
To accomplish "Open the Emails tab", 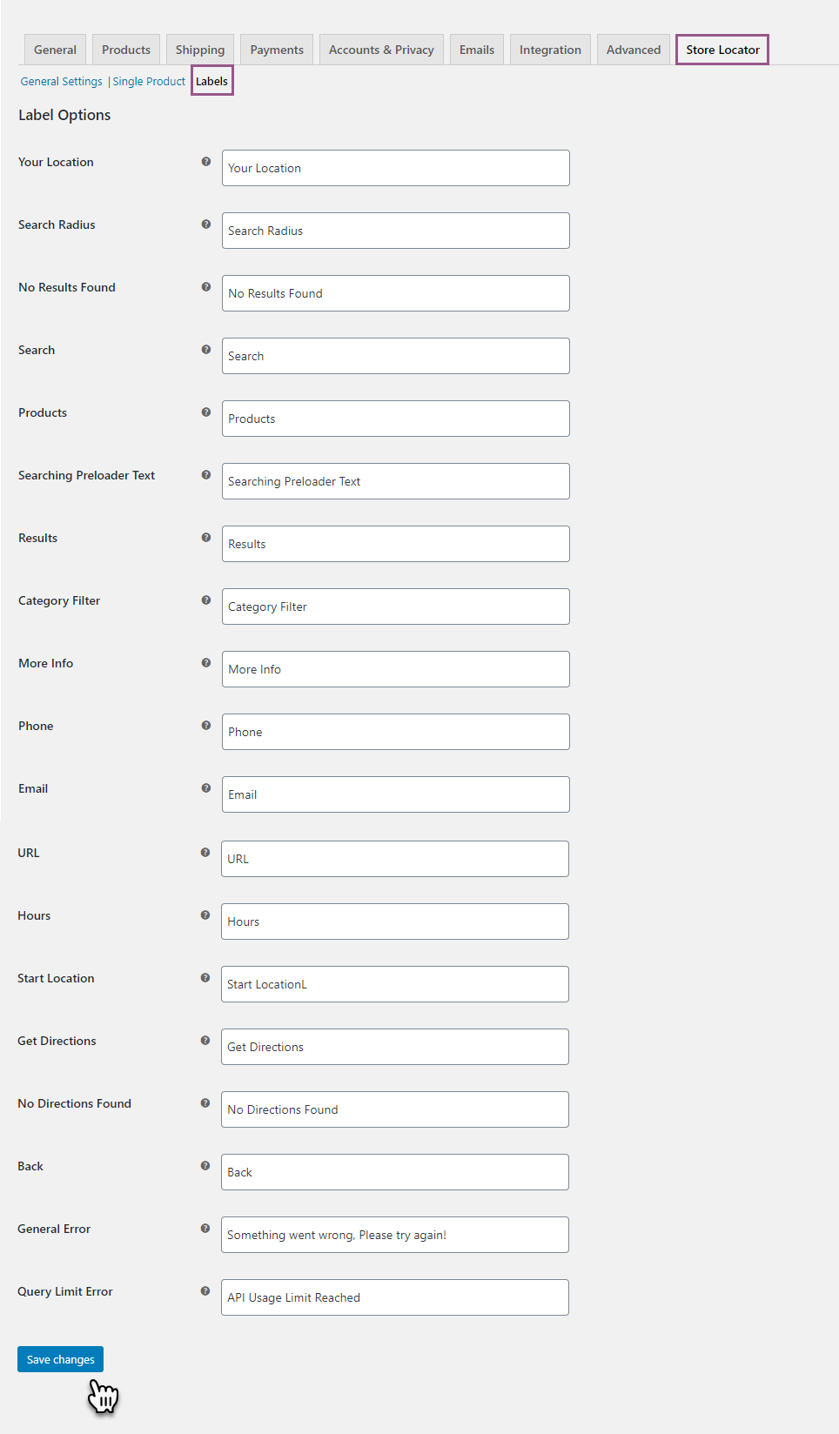I will click(x=476, y=50).
